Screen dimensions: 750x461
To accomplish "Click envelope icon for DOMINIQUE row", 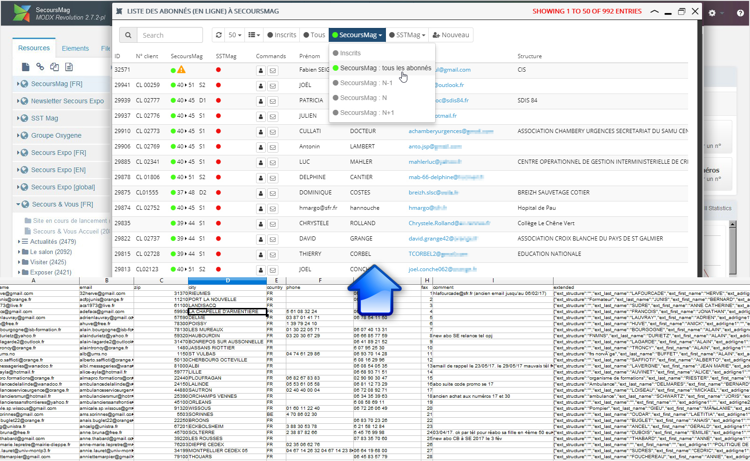I will point(273,194).
